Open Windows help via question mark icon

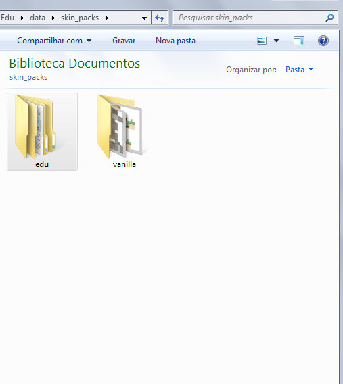(323, 41)
